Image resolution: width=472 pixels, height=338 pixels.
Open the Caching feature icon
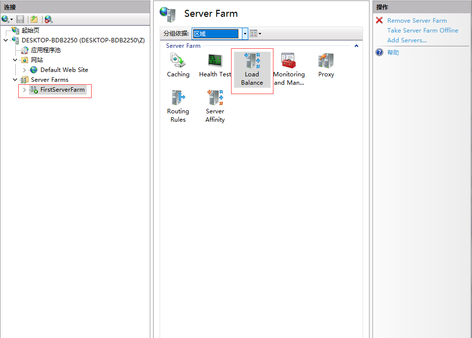pyautogui.click(x=178, y=61)
